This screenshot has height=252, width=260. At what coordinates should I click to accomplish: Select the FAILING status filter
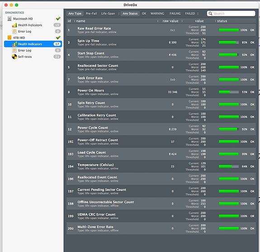click(x=175, y=14)
